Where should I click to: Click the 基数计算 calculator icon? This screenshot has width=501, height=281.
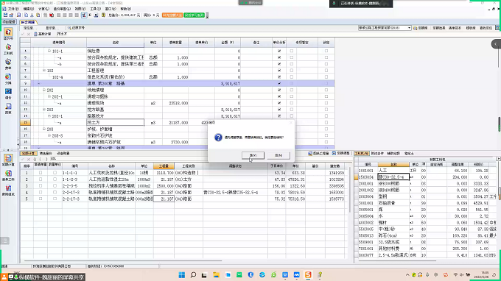click(x=35, y=34)
